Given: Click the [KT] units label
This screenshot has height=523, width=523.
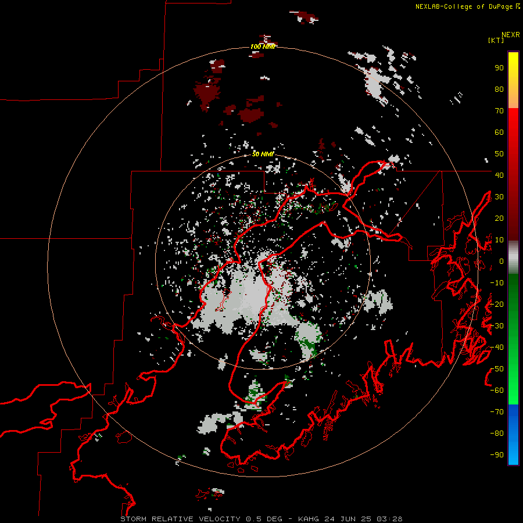Looking at the screenshot, I should 496,40.
